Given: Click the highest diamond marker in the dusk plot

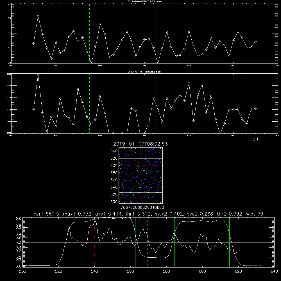Looking at the screenshot, I should coord(38,75).
